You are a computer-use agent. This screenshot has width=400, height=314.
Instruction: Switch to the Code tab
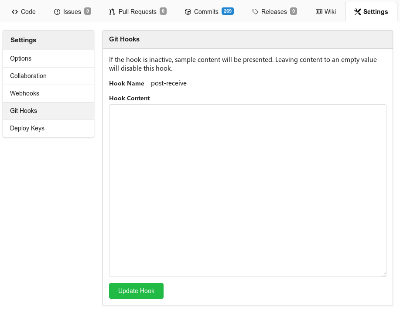pyautogui.click(x=23, y=11)
